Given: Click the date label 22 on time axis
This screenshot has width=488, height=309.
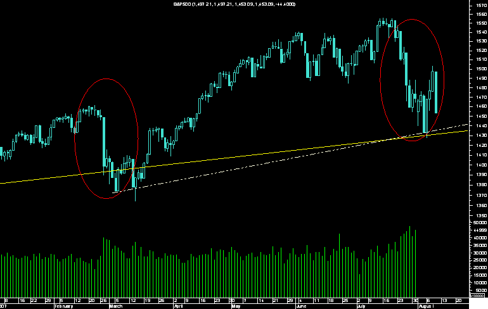Looking at the screenshot, I should (34, 301).
